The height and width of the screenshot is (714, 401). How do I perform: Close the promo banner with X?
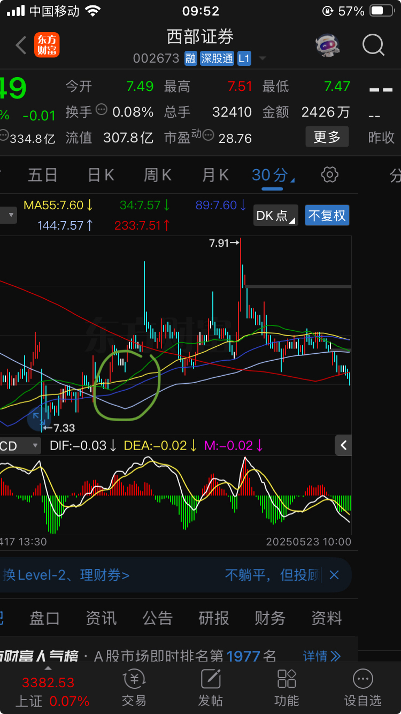[334, 575]
